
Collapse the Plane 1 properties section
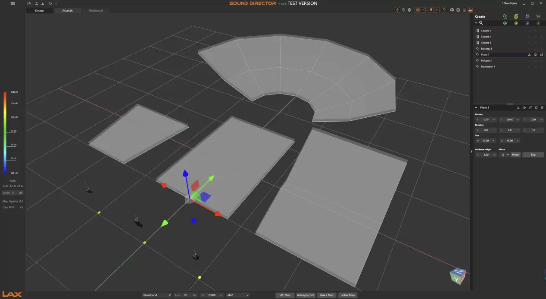coord(476,107)
